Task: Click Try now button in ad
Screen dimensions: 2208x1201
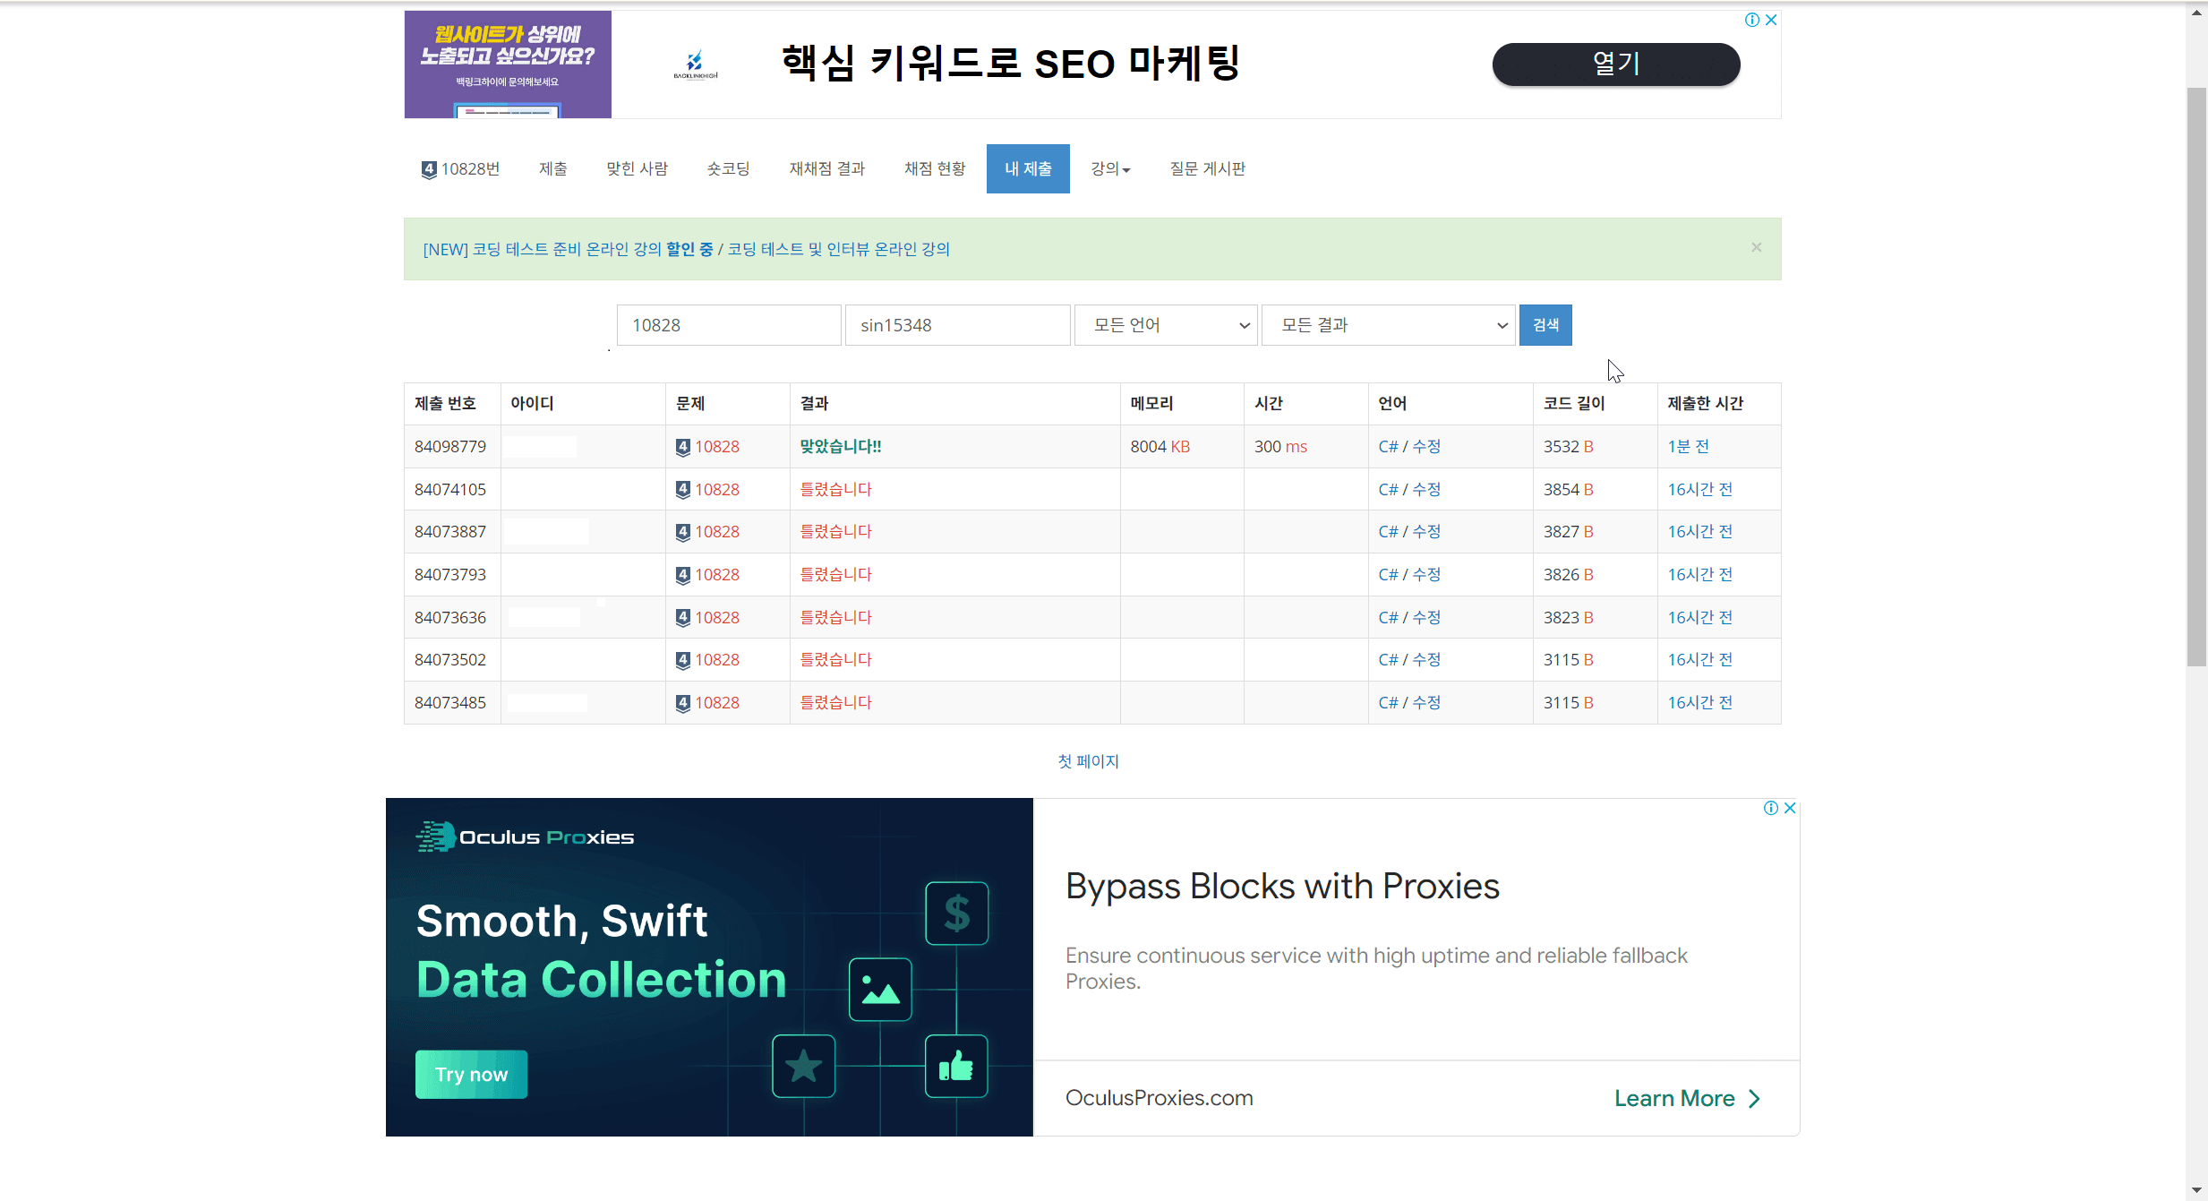Action: click(x=471, y=1075)
